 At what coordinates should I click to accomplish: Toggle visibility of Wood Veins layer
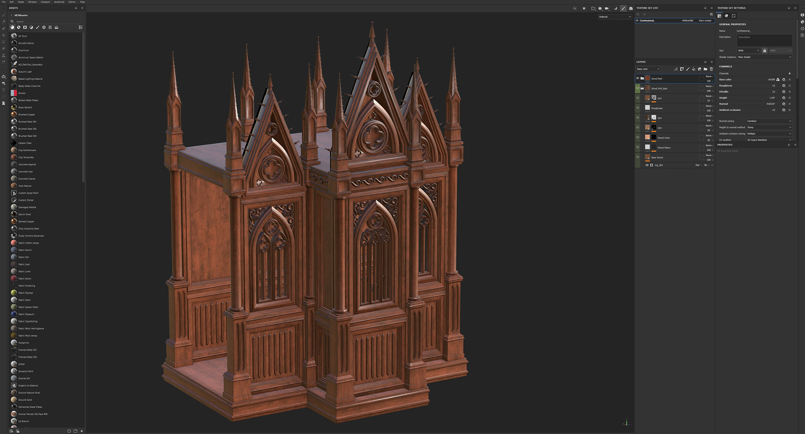638,137
